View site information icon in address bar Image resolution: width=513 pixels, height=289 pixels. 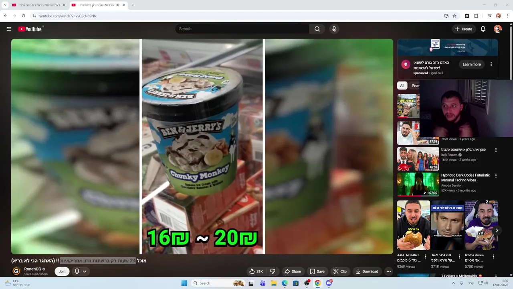pos(34,16)
